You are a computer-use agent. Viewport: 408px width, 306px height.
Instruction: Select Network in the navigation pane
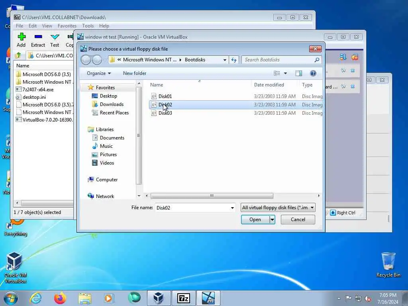pos(105,196)
